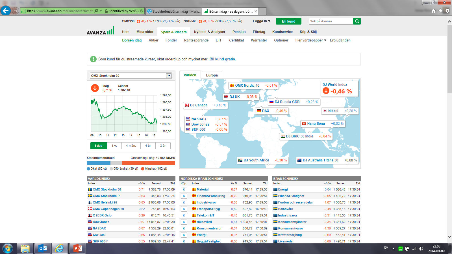The image size is (452, 254).
Task: Click the browser forward arrow button
Action: point(15,11)
